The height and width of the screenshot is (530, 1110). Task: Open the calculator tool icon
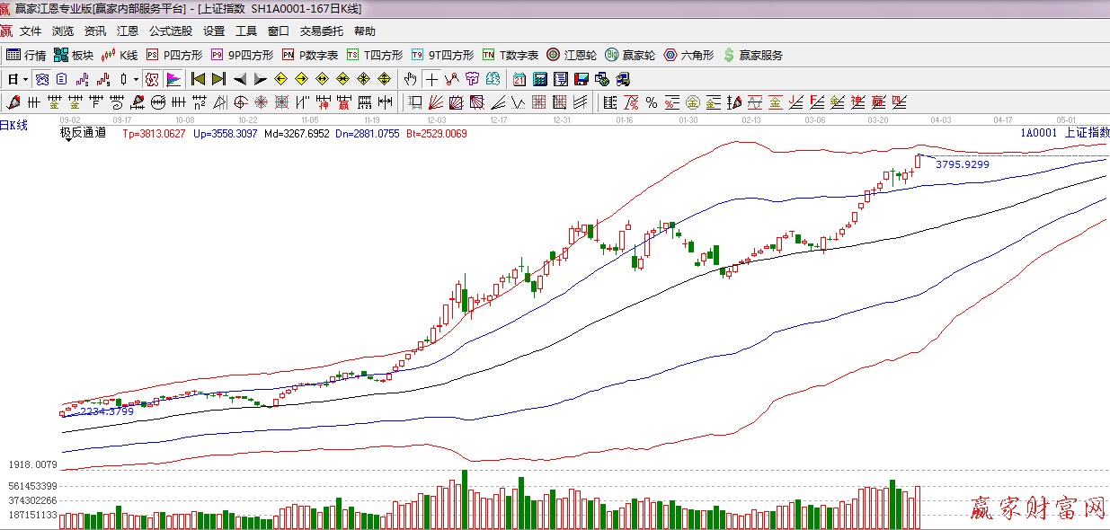tap(540, 79)
